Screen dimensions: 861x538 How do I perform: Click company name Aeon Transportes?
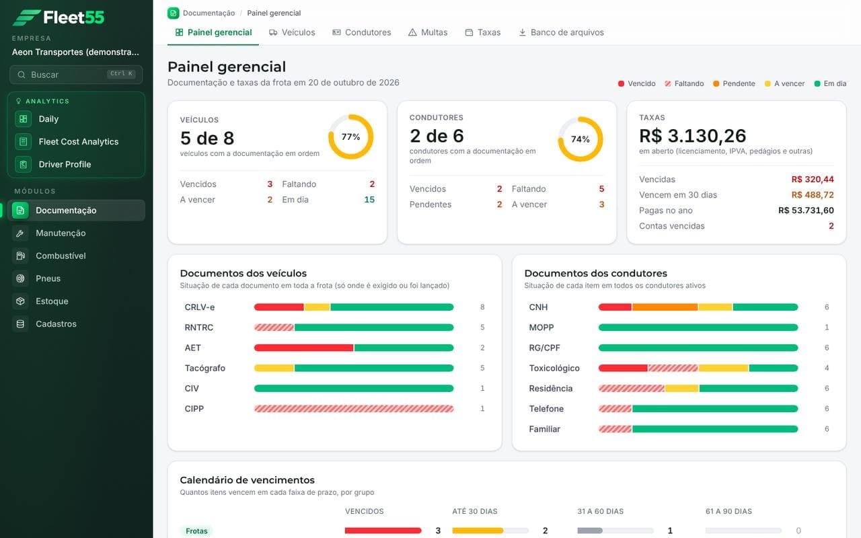tap(75, 52)
